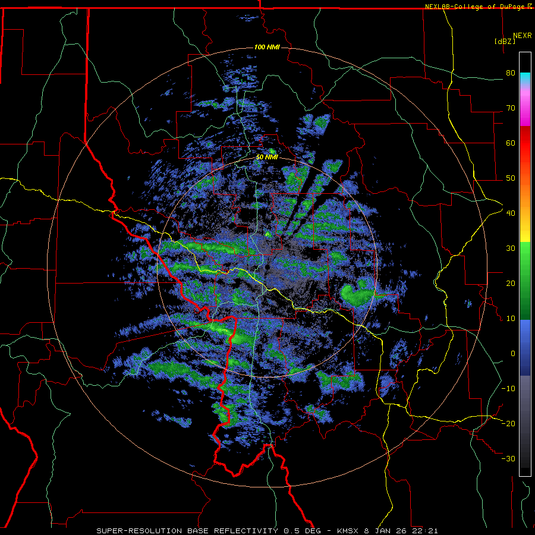Click the 0 dBZ scale value
This screenshot has width=535, height=535.
[513, 354]
